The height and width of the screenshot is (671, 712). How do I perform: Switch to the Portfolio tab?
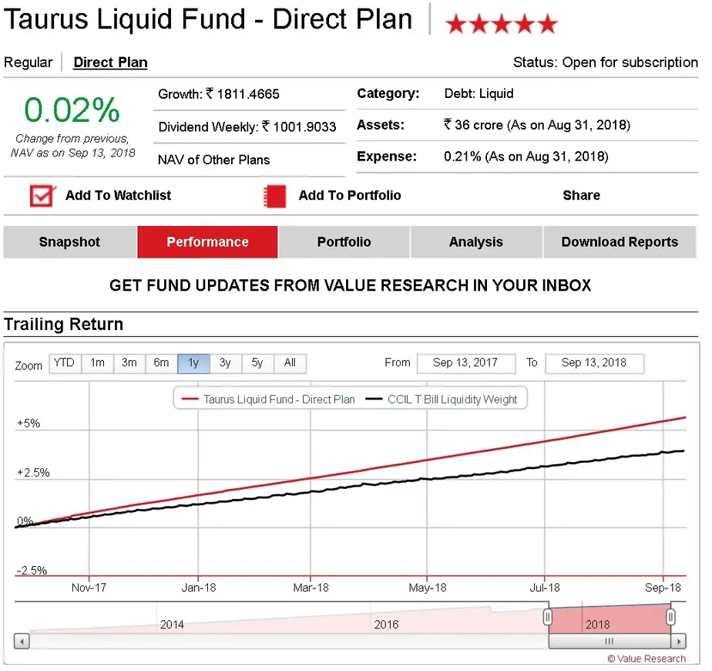344,242
